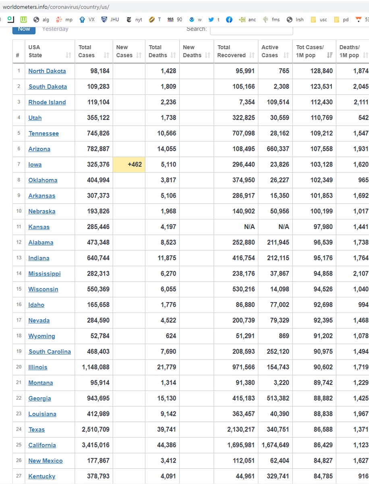This screenshot has width=369, height=484.
Task: Open the California state link
Action: click(42, 445)
